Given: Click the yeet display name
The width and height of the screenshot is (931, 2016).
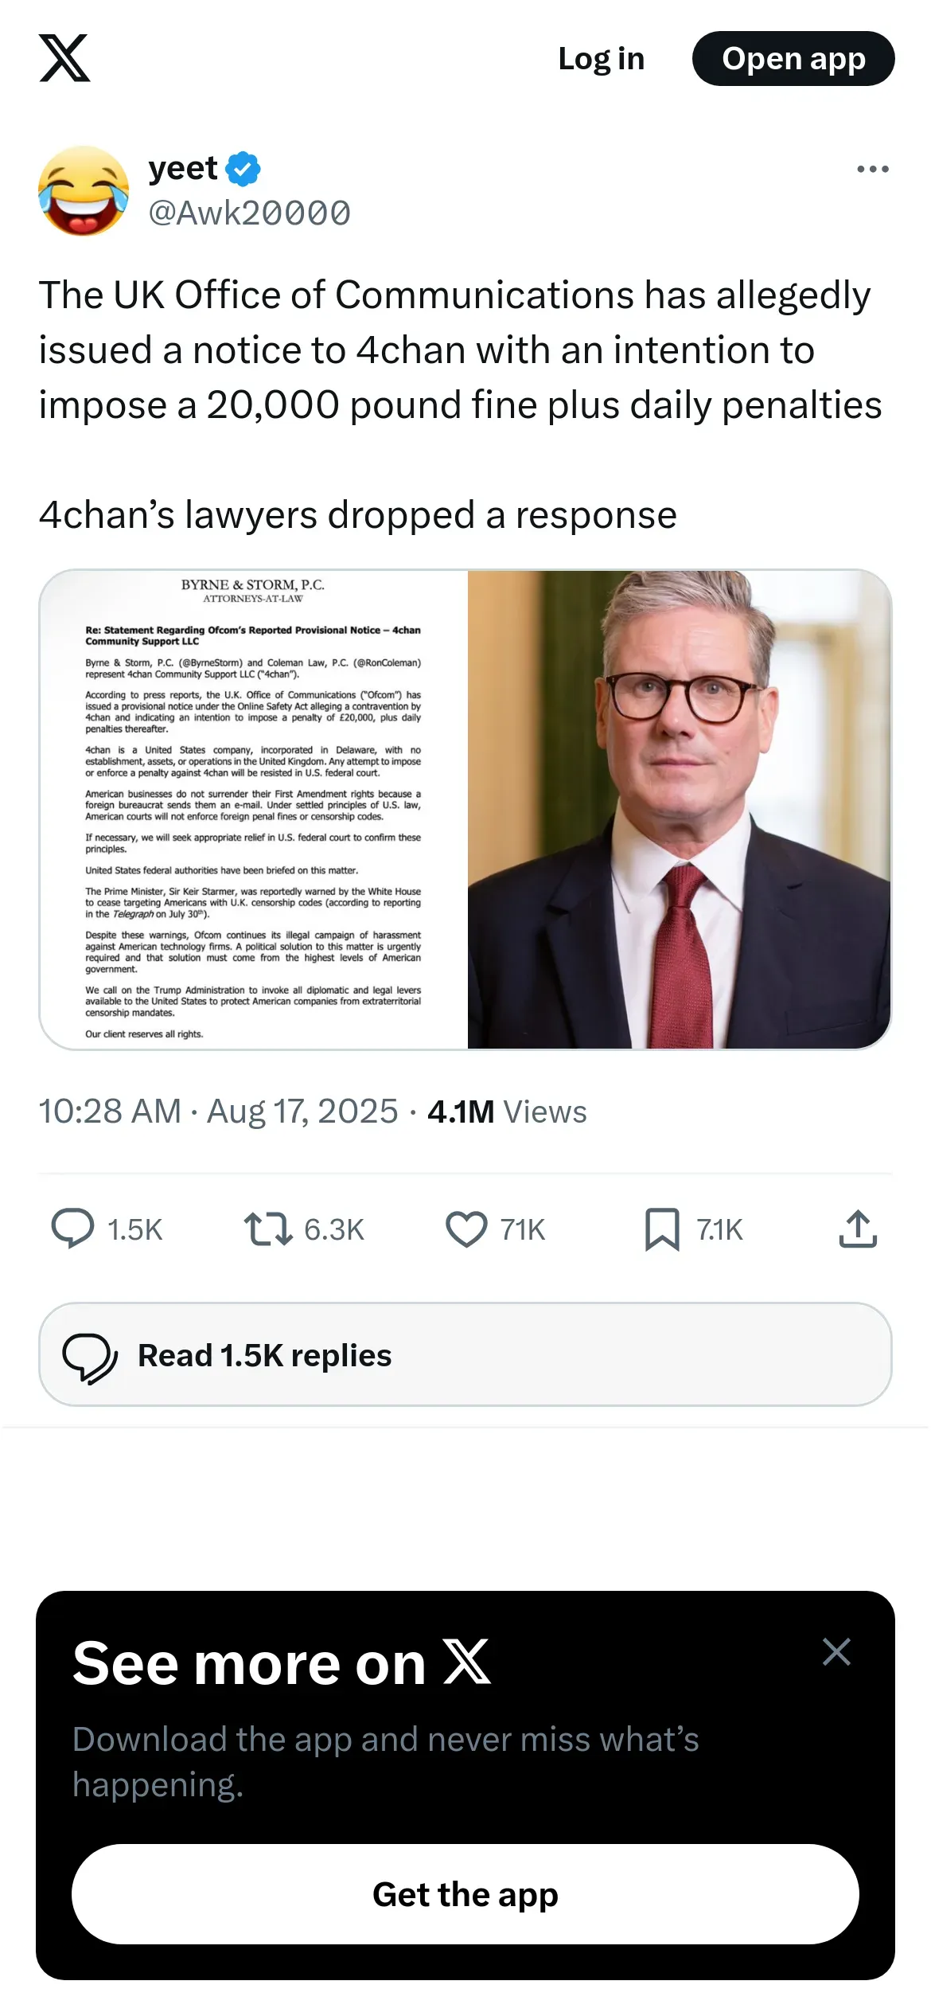Looking at the screenshot, I should (183, 168).
